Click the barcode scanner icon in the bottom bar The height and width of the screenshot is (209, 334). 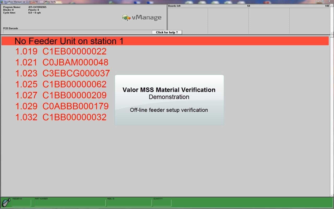(6, 203)
